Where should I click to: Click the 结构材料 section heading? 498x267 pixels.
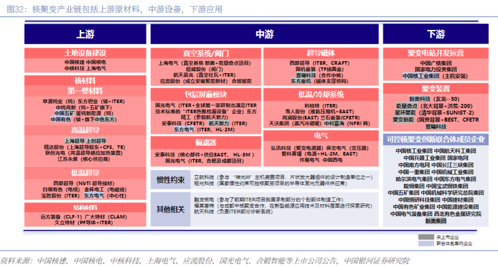pyautogui.click(x=85, y=208)
